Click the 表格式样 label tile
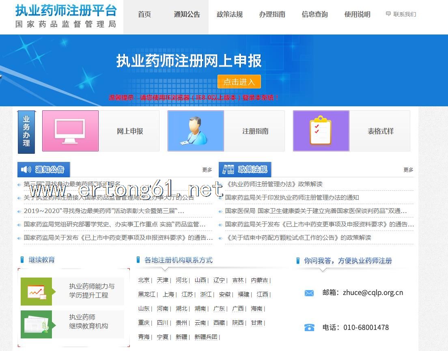 tap(380, 131)
